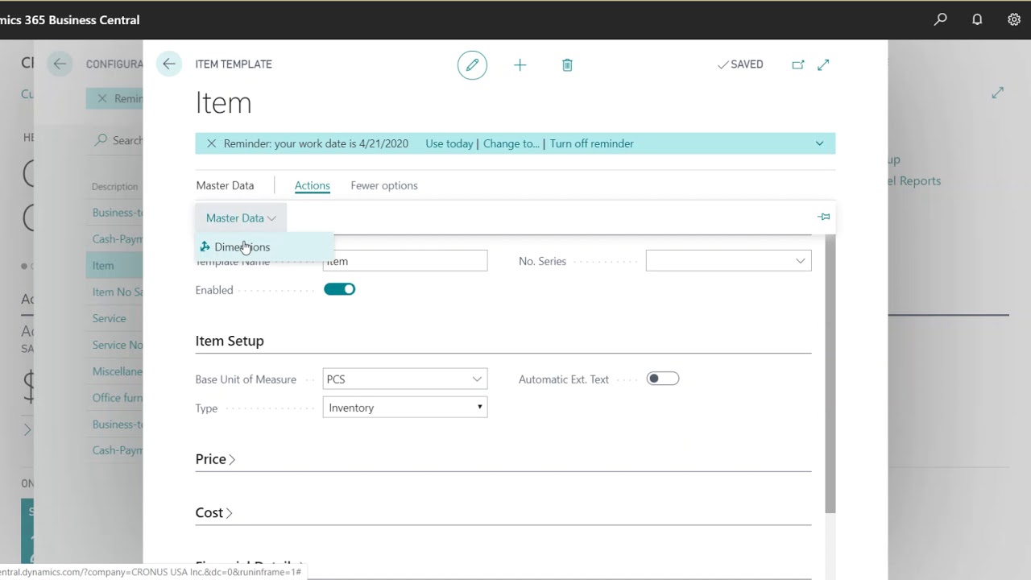The width and height of the screenshot is (1031, 580).
Task: Click the expand to full screen icon
Action: (823, 64)
